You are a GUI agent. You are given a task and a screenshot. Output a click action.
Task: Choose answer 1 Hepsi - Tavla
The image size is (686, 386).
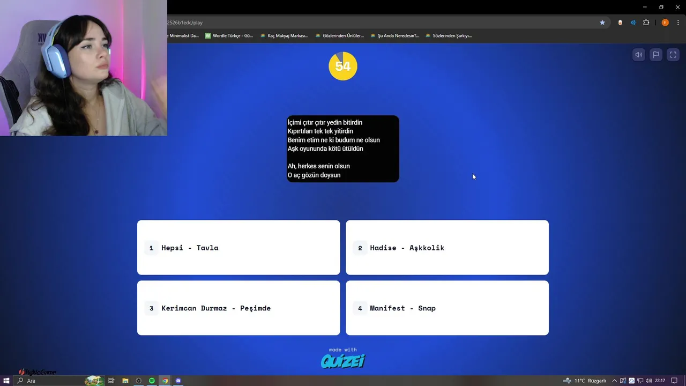tap(238, 248)
